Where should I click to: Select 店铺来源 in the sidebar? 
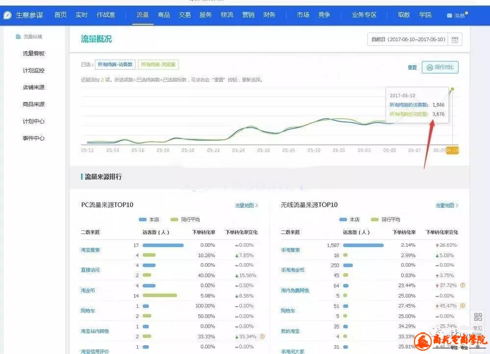point(34,87)
